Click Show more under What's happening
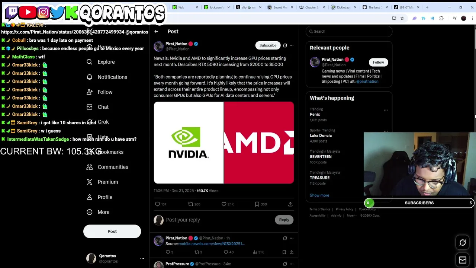 coord(319,195)
